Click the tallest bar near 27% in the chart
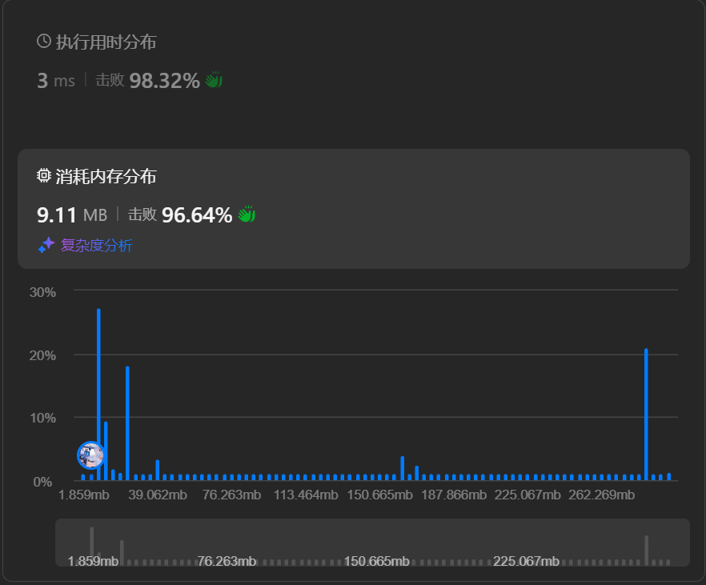Image resolution: width=706 pixels, height=585 pixels. (98, 395)
